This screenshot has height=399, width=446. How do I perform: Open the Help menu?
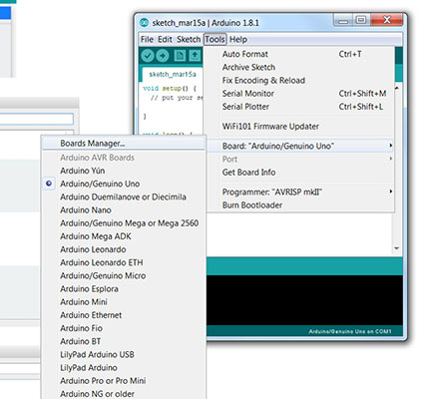pos(238,39)
